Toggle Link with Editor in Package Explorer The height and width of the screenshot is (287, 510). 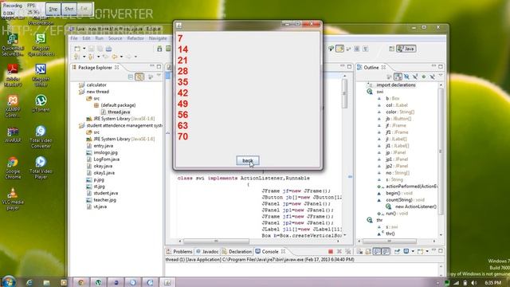pos(139,77)
